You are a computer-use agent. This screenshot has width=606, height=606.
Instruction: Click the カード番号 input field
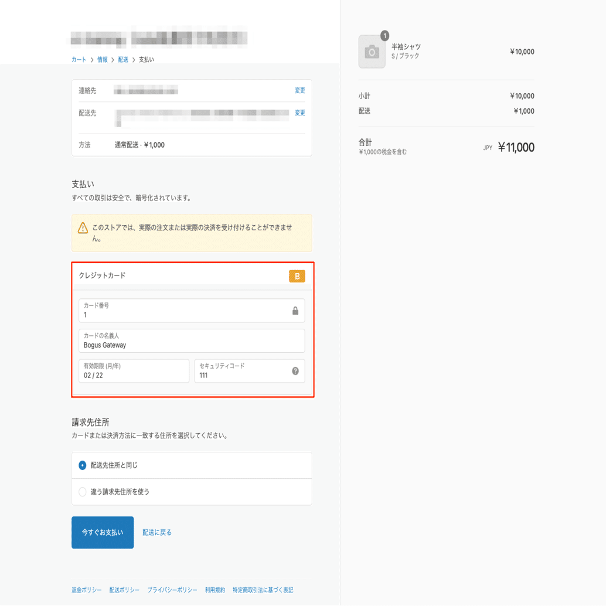coord(176,310)
